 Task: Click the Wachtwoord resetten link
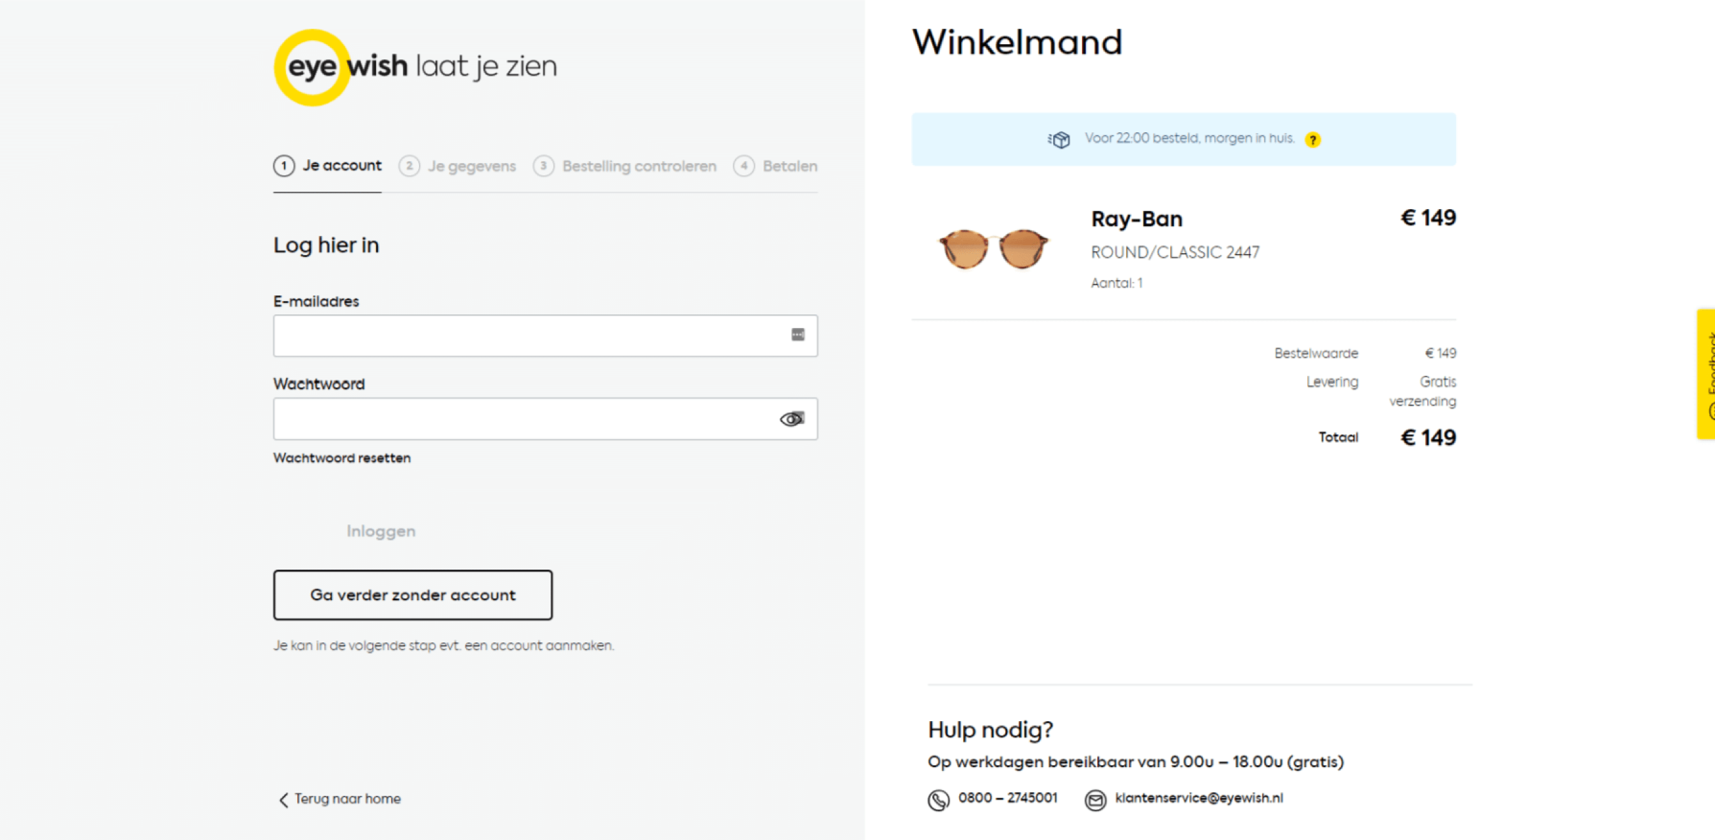point(341,458)
